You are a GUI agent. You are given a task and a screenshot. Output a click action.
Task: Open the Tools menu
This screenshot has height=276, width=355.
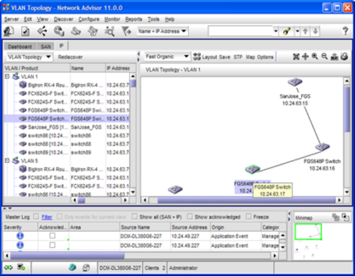tap(153, 19)
